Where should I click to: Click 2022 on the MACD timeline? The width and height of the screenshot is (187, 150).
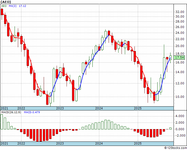pos(21,143)
